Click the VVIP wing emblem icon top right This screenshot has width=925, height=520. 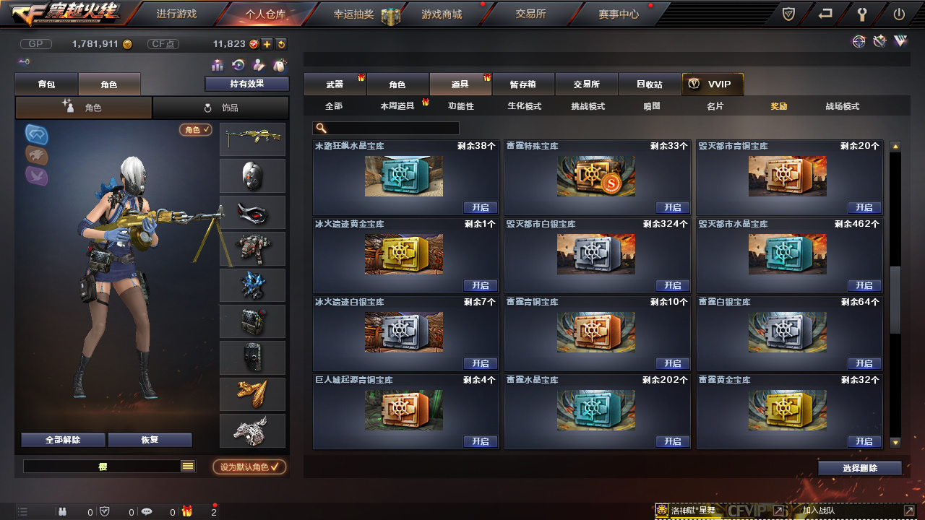900,41
